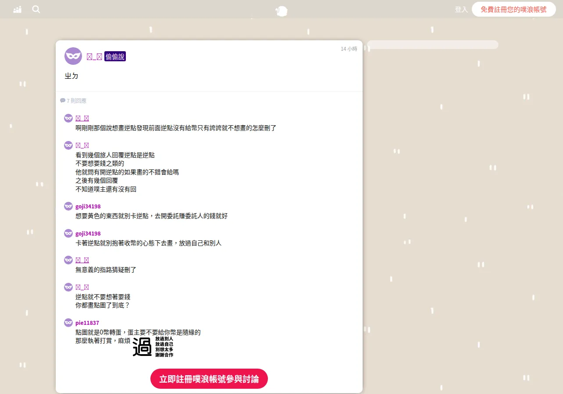The image size is (563, 394).
Task: Go to the Plurk logo home
Action: 281,11
